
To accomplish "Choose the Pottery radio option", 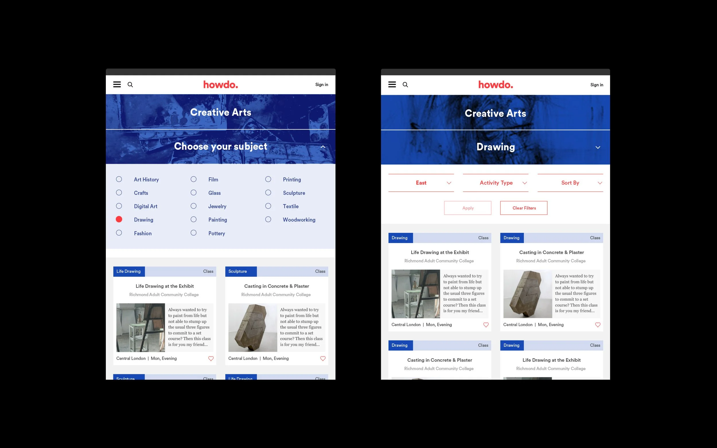I will click(194, 233).
